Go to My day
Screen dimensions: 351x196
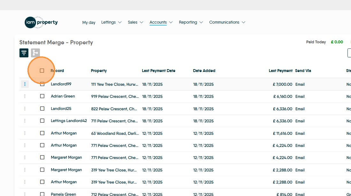(x=89, y=23)
